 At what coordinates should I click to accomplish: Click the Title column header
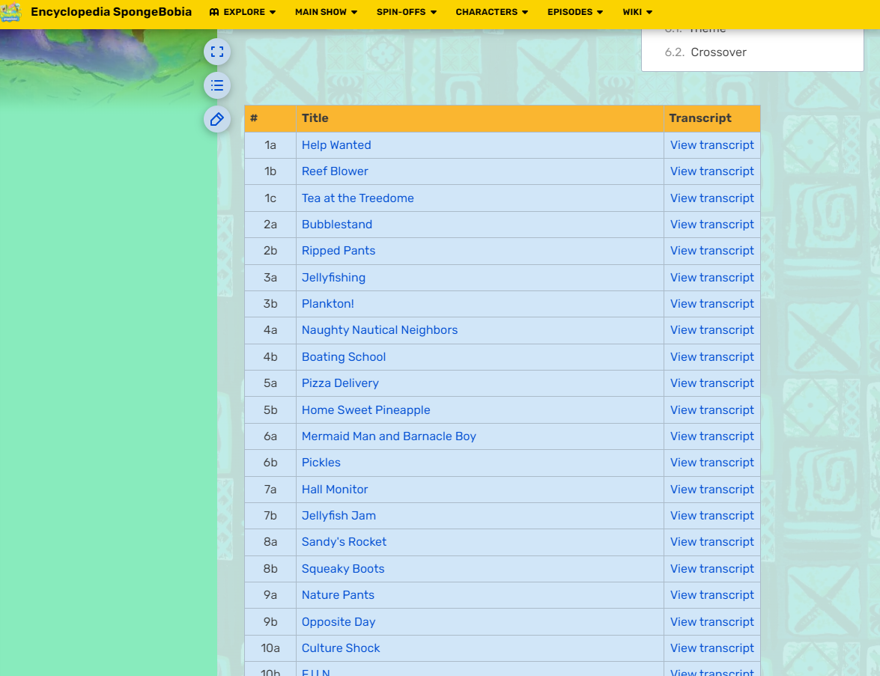480,118
